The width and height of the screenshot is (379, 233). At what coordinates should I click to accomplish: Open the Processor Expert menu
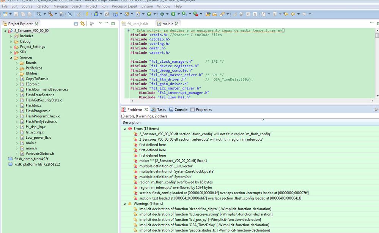pos(124,6)
